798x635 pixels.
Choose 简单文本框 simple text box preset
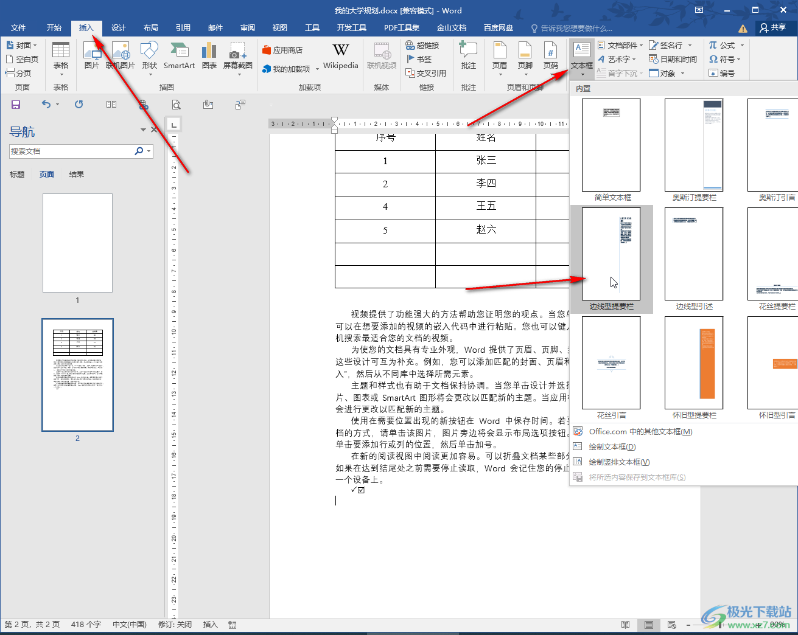(612, 150)
